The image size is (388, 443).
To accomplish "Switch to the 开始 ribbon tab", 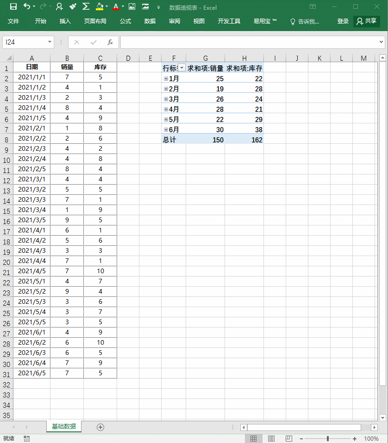I will coord(41,21).
